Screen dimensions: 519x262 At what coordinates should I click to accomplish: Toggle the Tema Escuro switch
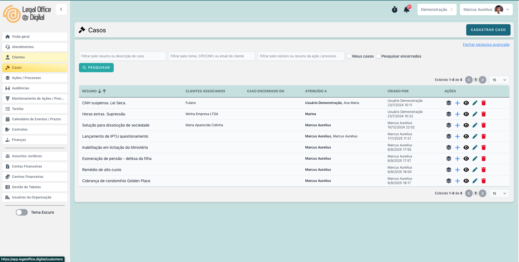click(22, 212)
